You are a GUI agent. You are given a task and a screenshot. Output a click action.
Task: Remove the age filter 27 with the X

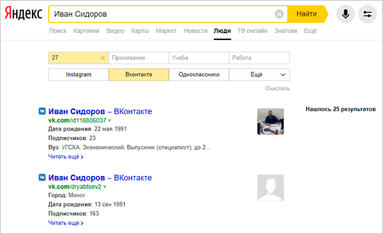(x=102, y=58)
